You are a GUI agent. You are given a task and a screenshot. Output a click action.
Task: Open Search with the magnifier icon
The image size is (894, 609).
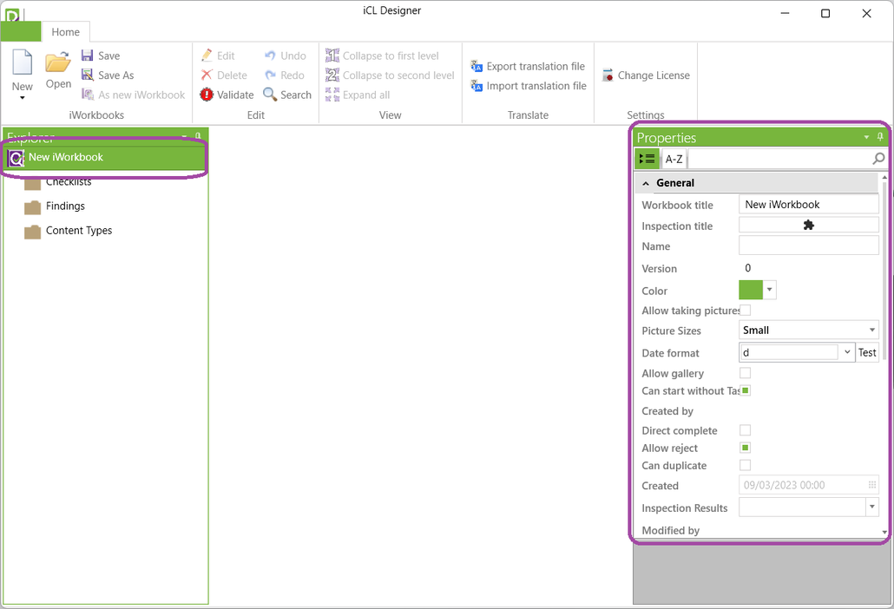(271, 95)
